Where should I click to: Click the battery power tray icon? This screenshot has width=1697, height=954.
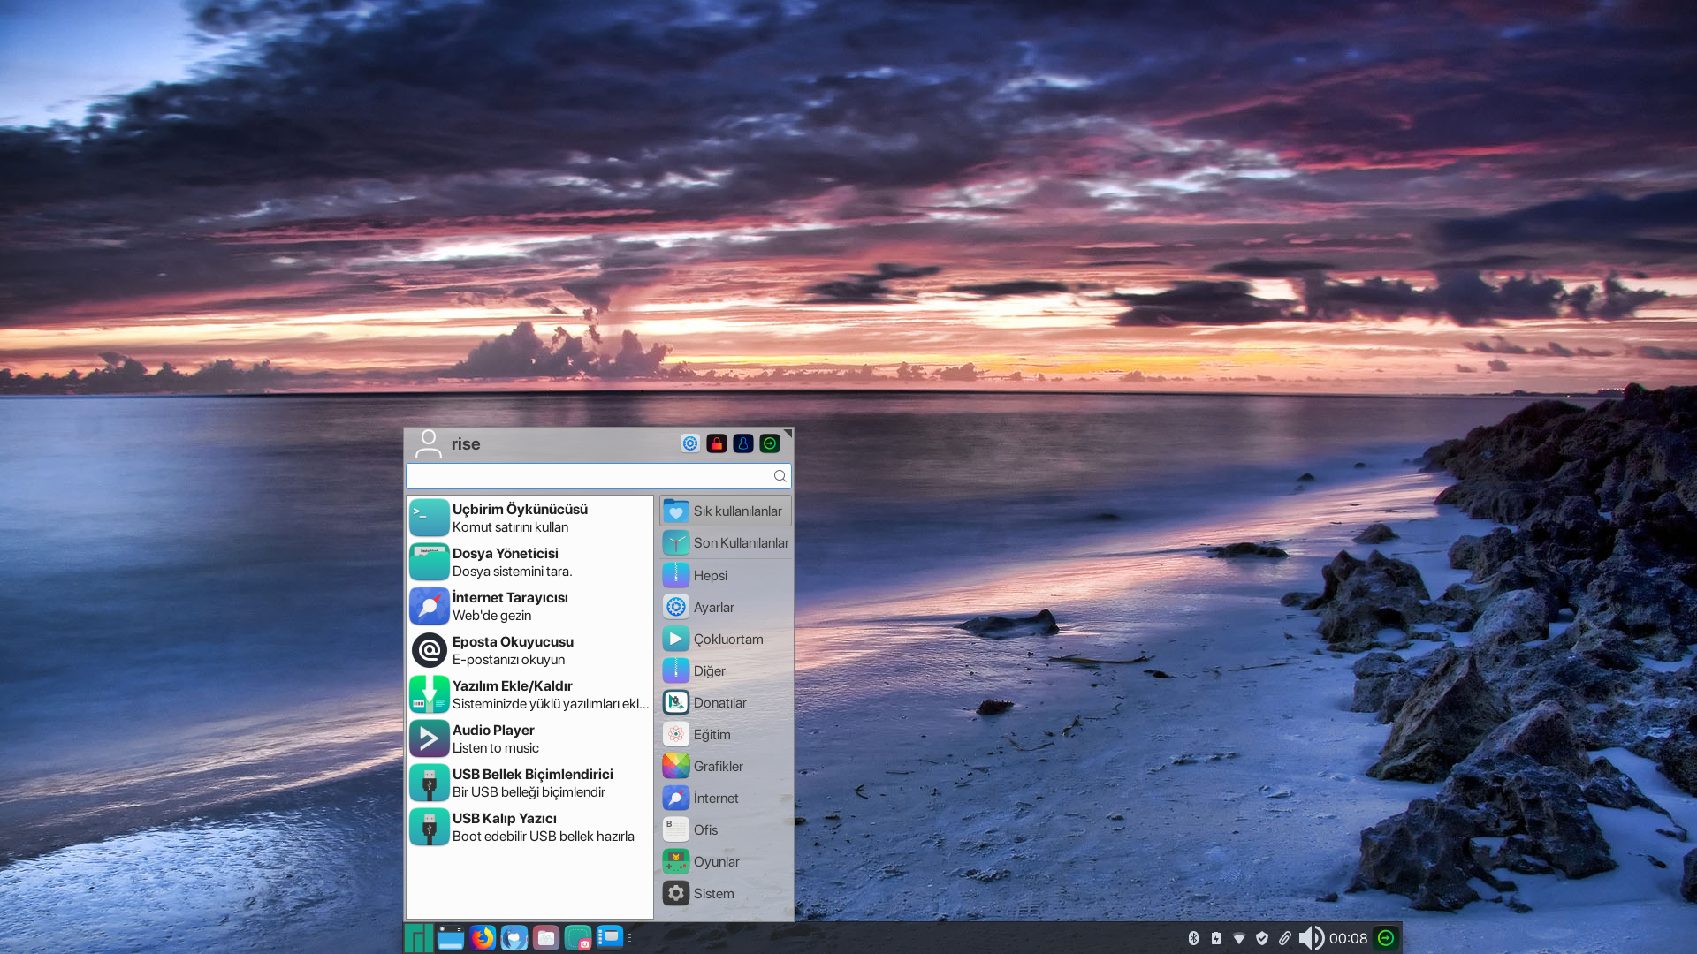click(1216, 938)
